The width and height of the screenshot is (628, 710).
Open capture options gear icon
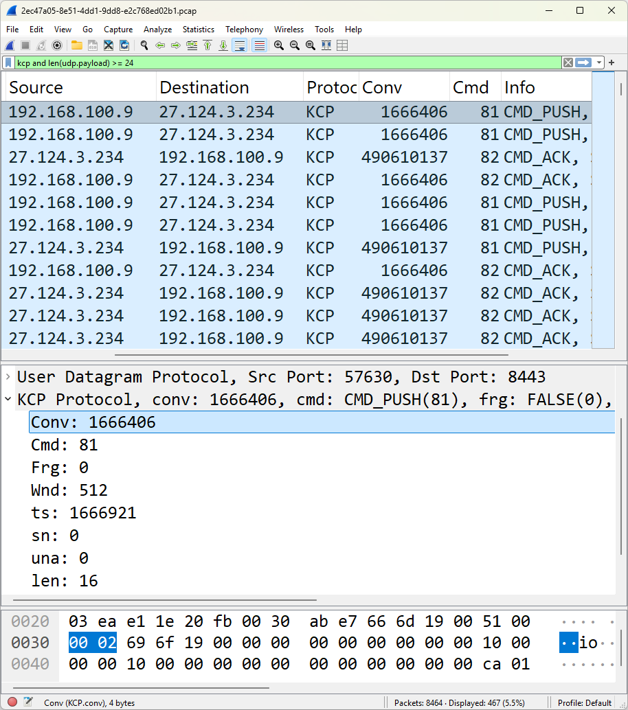coord(56,45)
